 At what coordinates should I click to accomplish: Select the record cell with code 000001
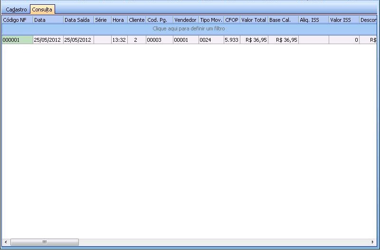[17, 40]
